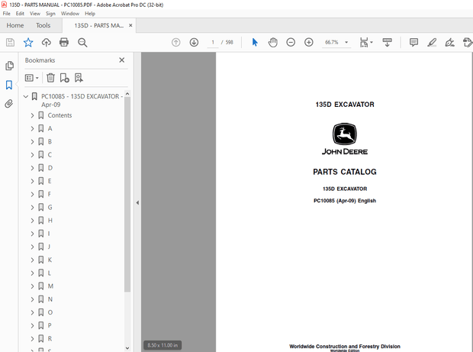
Task: Click the bookmarks scrollbar up arrow
Action: pos(127,94)
